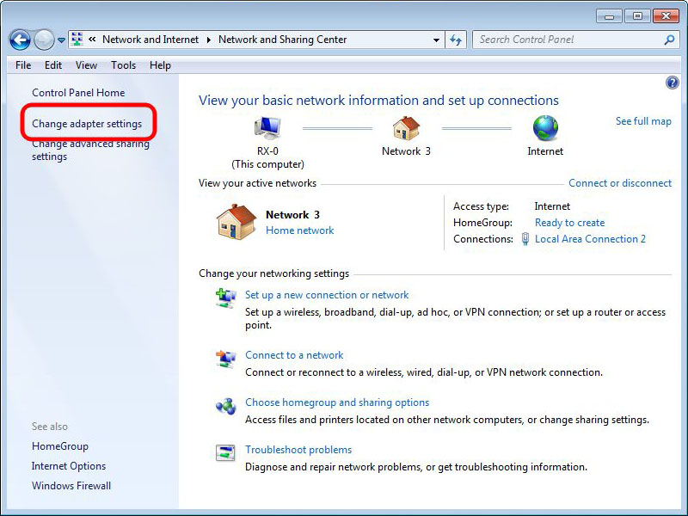Open Windows Firewall from See also
The width and height of the screenshot is (688, 516).
pos(71,486)
